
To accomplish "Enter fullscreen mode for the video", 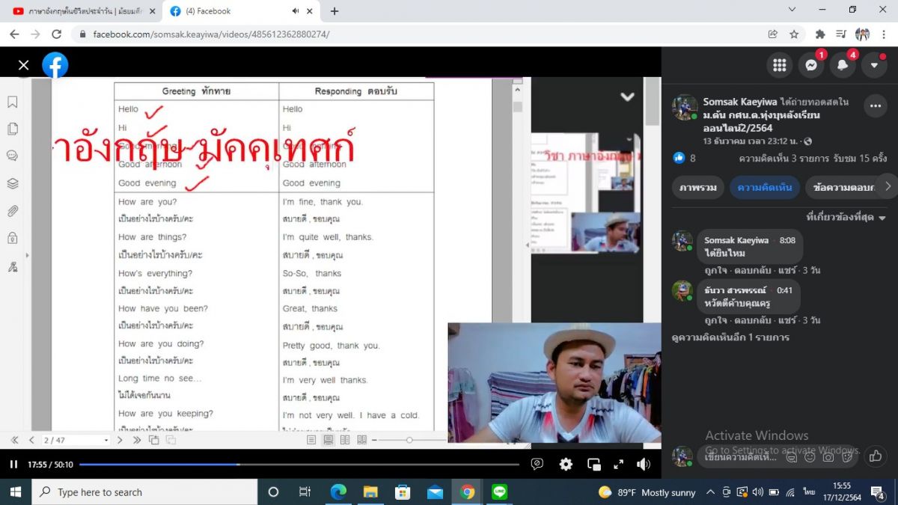I will pyautogui.click(x=619, y=465).
